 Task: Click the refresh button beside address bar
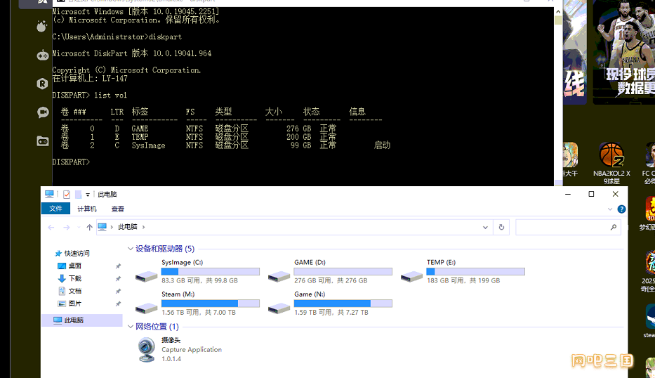501,227
